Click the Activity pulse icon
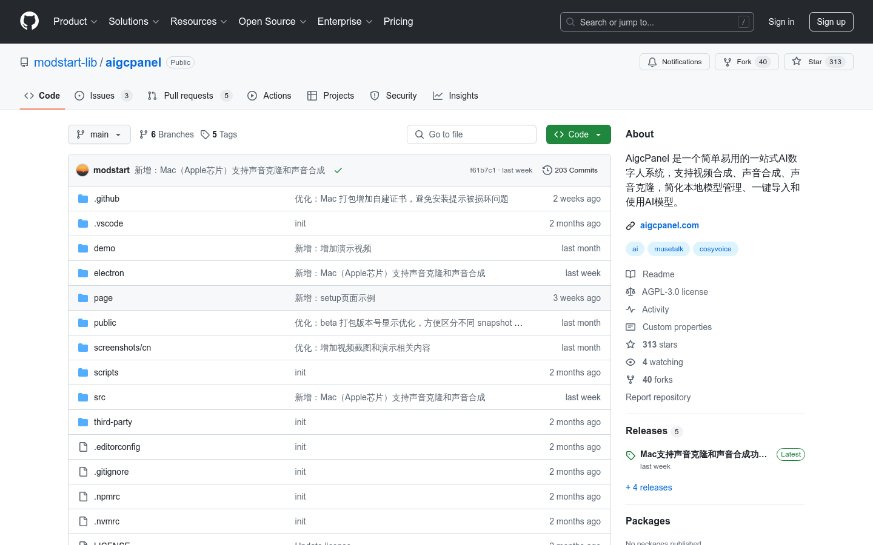Image resolution: width=873 pixels, height=545 pixels. coord(630,309)
